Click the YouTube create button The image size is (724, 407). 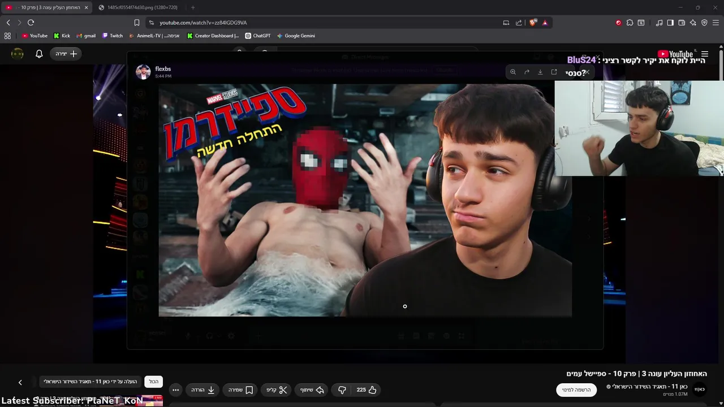click(66, 54)
